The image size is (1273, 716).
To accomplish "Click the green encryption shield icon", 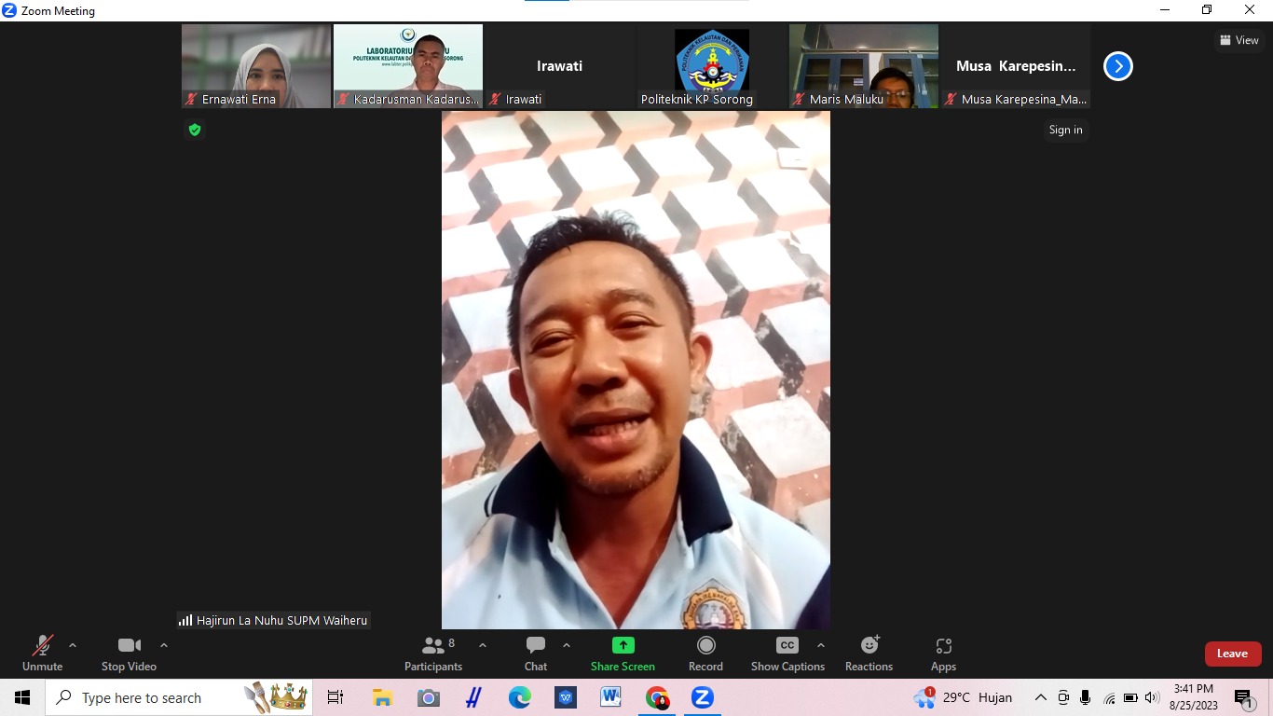I will tap(195, 130).
